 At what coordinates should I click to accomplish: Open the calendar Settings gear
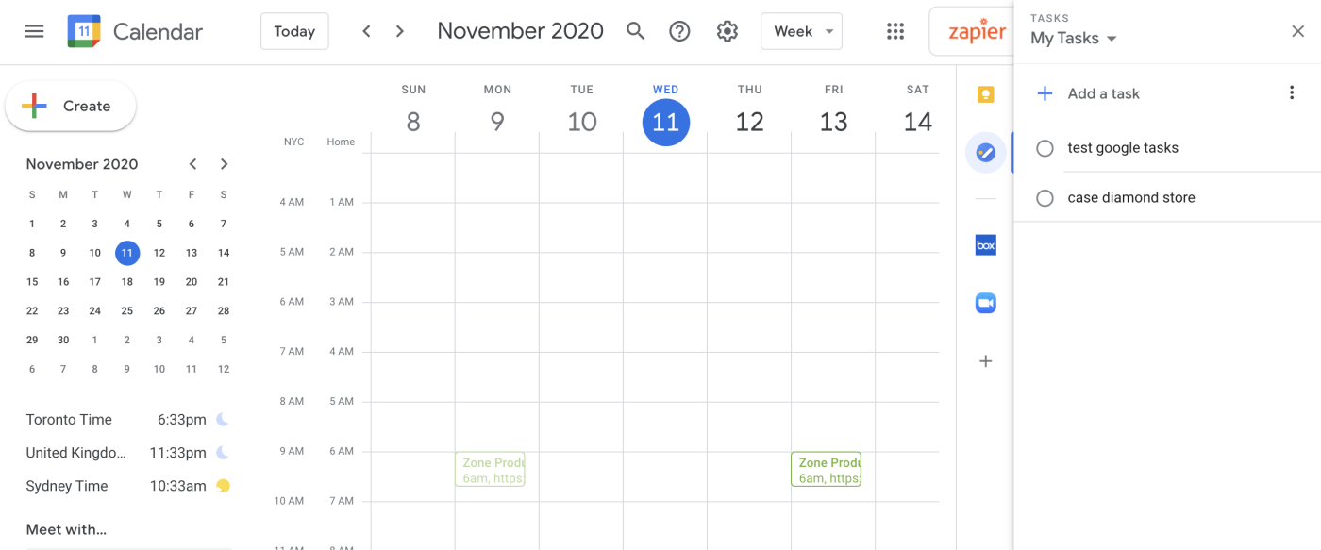[x=727, y=30]
